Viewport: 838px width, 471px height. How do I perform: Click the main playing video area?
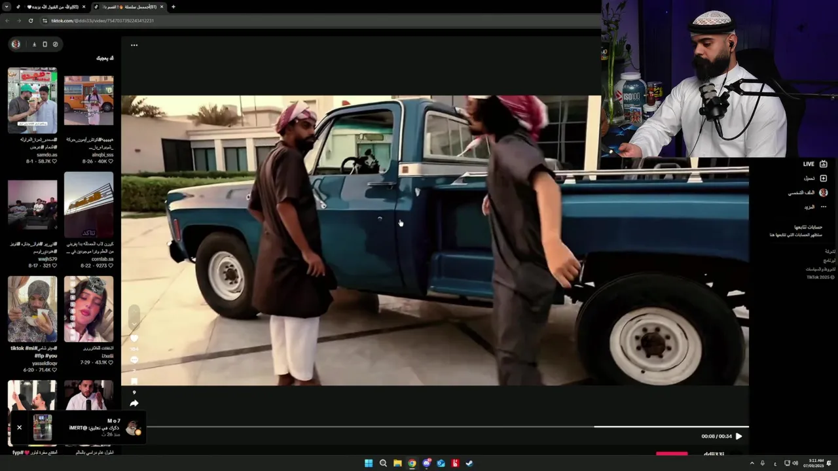pyautogui.click(x=435, y=241)
